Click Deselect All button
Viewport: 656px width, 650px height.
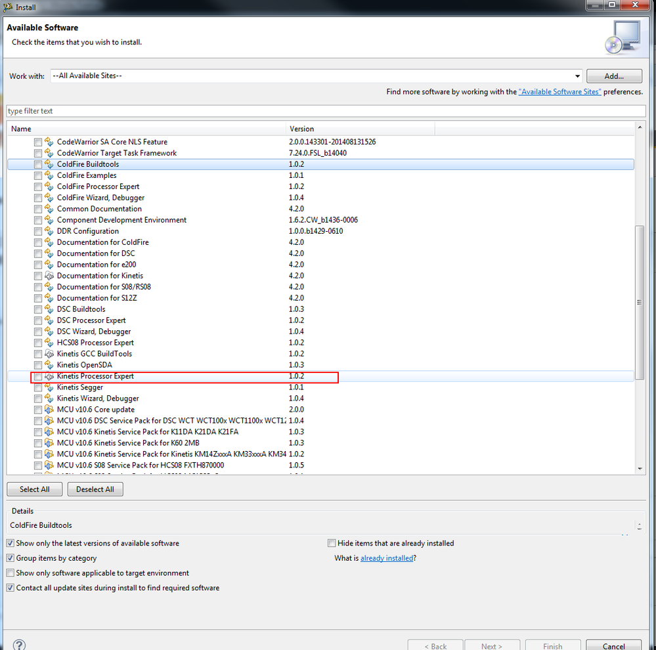coord(95,489)
